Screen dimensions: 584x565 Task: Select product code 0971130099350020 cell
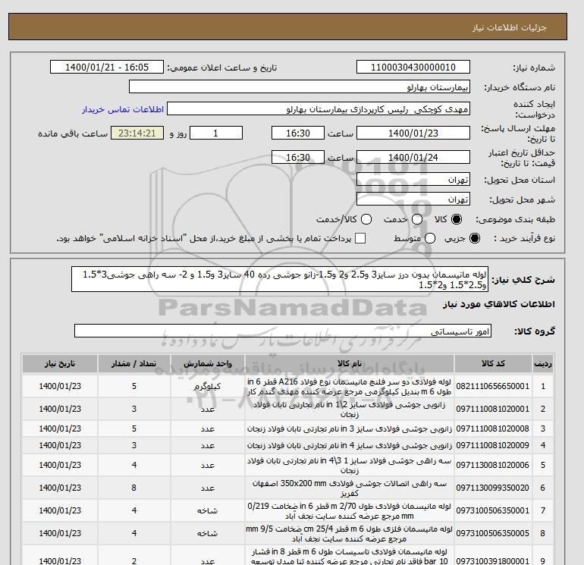tap(493, 488)
